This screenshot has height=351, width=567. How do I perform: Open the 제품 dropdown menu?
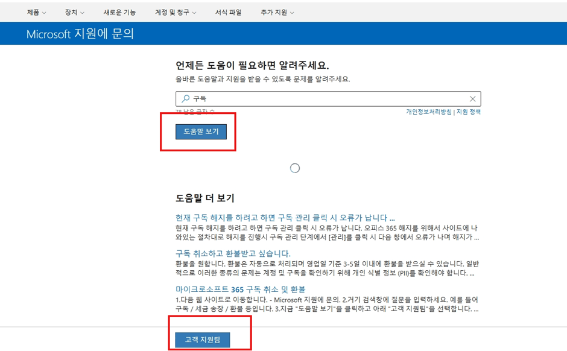tap(36, 12)
